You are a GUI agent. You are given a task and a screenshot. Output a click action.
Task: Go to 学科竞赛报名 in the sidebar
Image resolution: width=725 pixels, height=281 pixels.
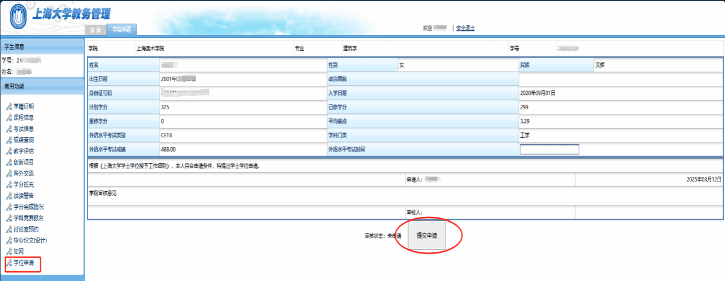[x=29, y=218]
